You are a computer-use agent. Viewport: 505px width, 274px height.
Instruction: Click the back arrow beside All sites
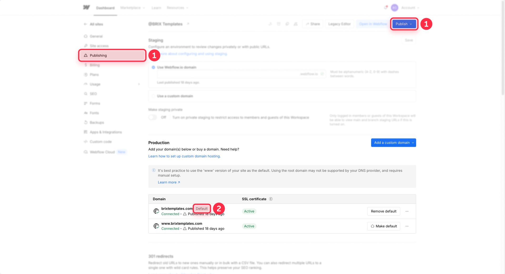[85, 24]
